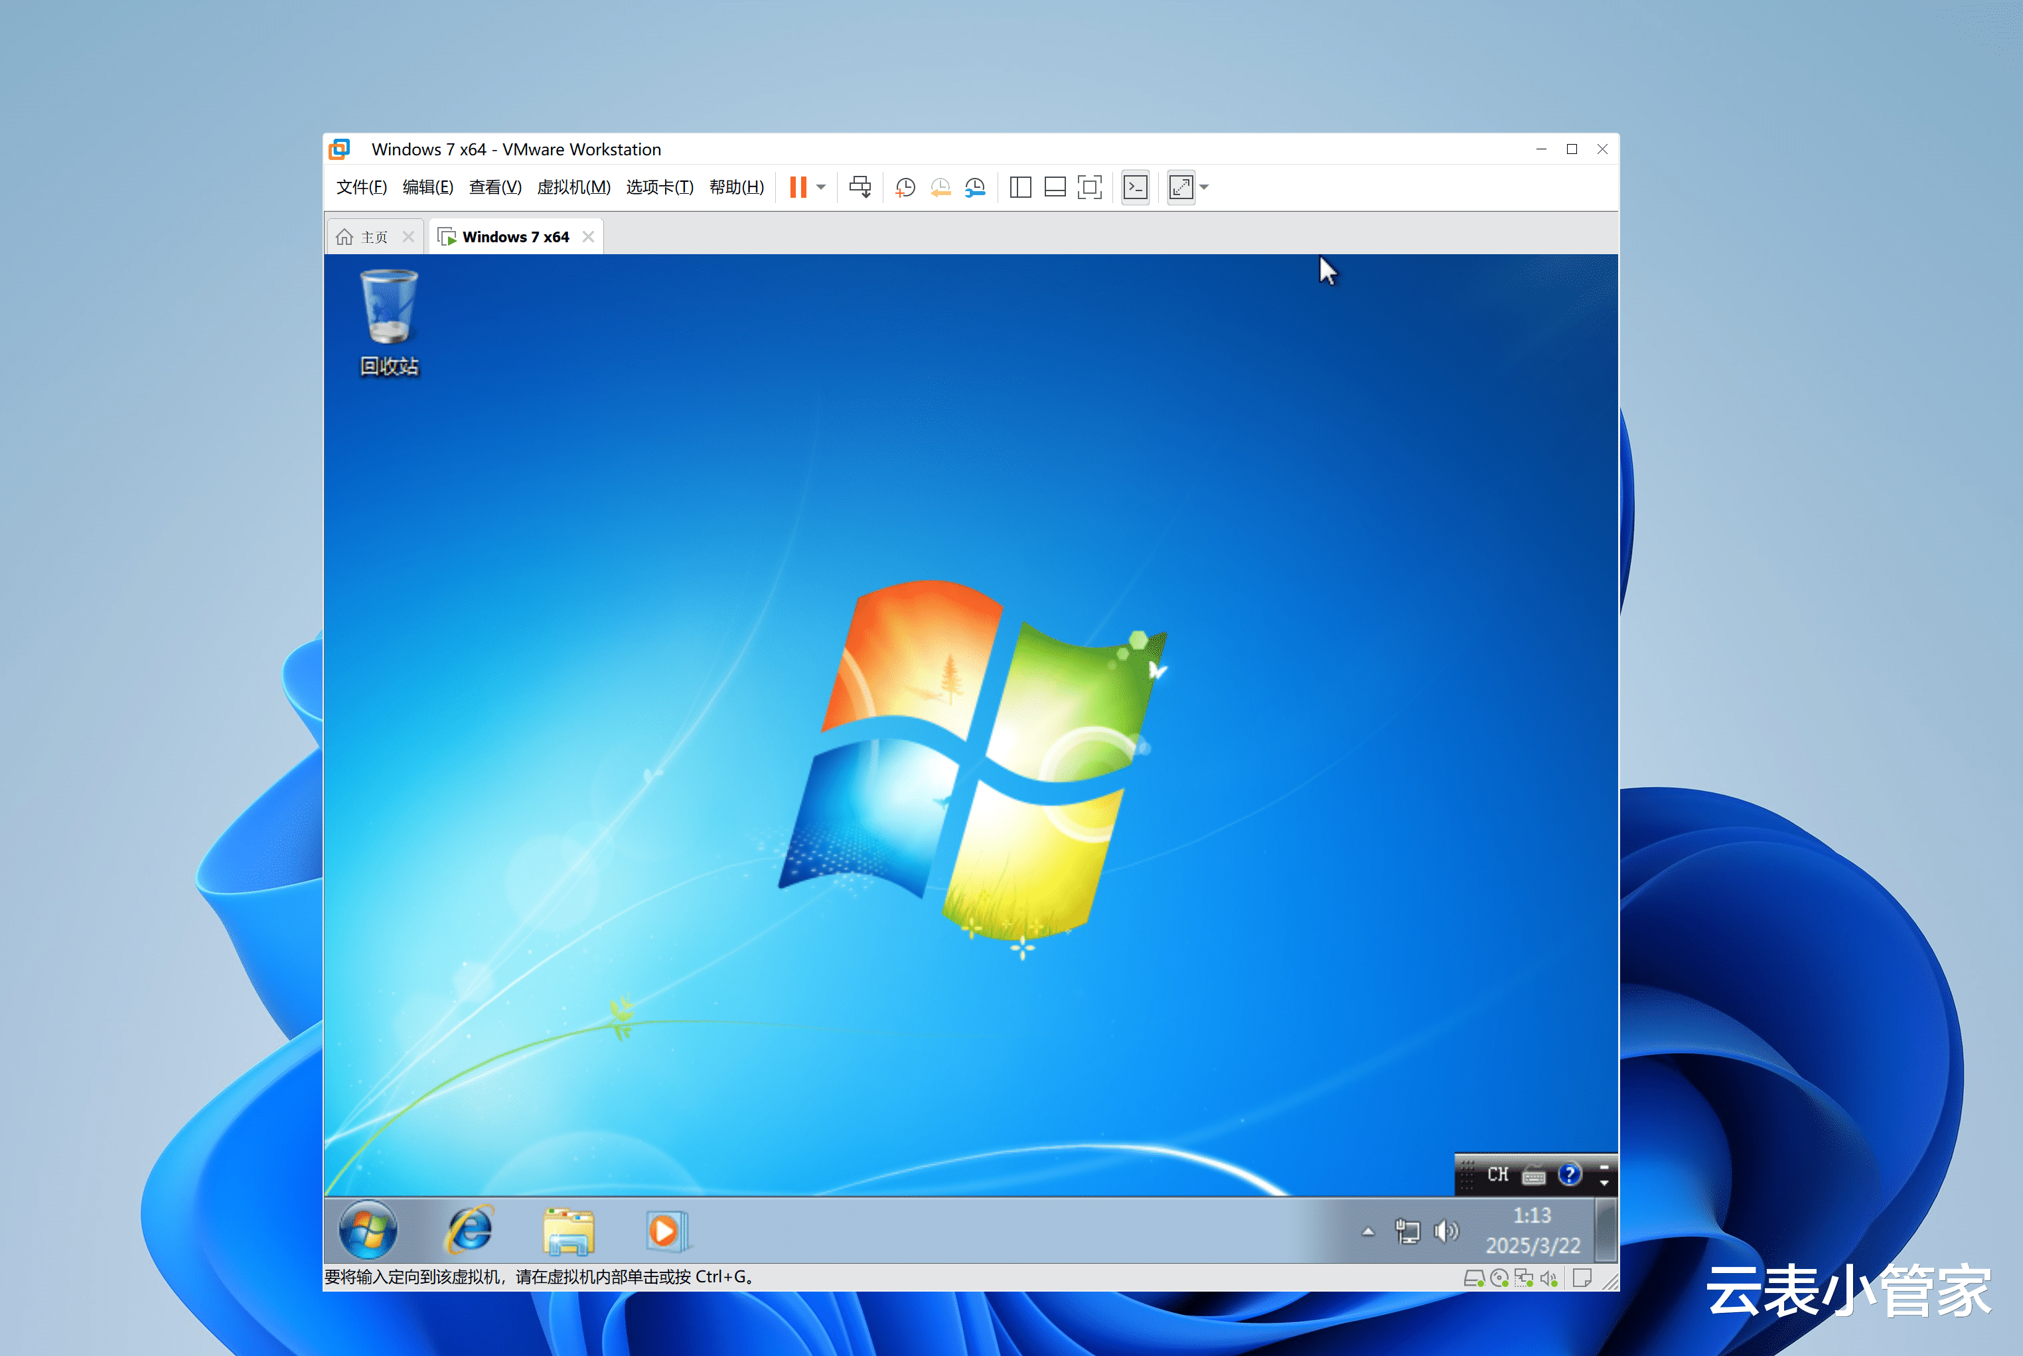Screen dimensions: 2023x1356
Task: Click the Windows 7 Start button
Action: 368,1230
